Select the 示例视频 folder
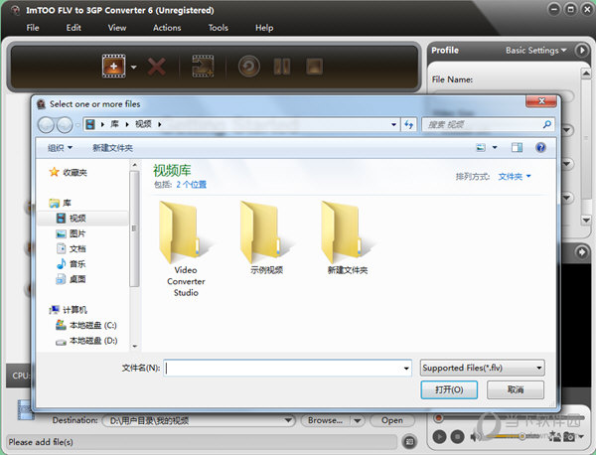Screen dimensions: 596x455 (x=266, y=238)
